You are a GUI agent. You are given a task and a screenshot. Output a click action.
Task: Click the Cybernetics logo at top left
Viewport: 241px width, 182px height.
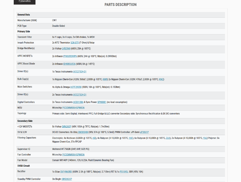tap(24, 2)
